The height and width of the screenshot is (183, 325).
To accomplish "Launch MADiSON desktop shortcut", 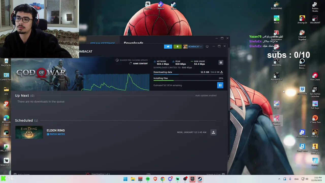I will click(x=277, y=63).
